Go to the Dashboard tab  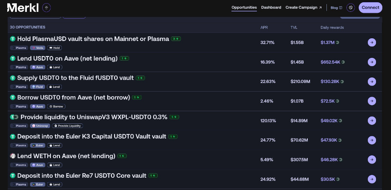click(x=271, y=7)
